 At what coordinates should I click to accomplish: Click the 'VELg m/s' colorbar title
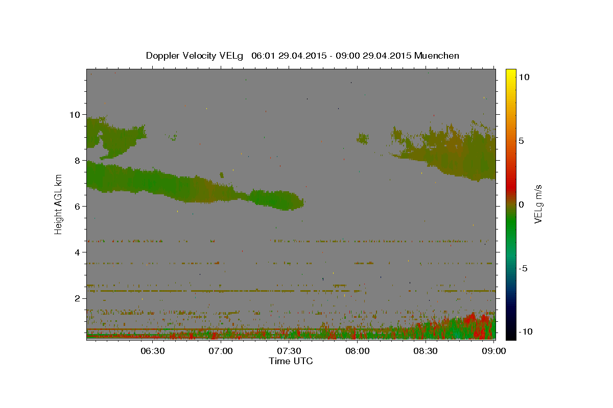538,204
